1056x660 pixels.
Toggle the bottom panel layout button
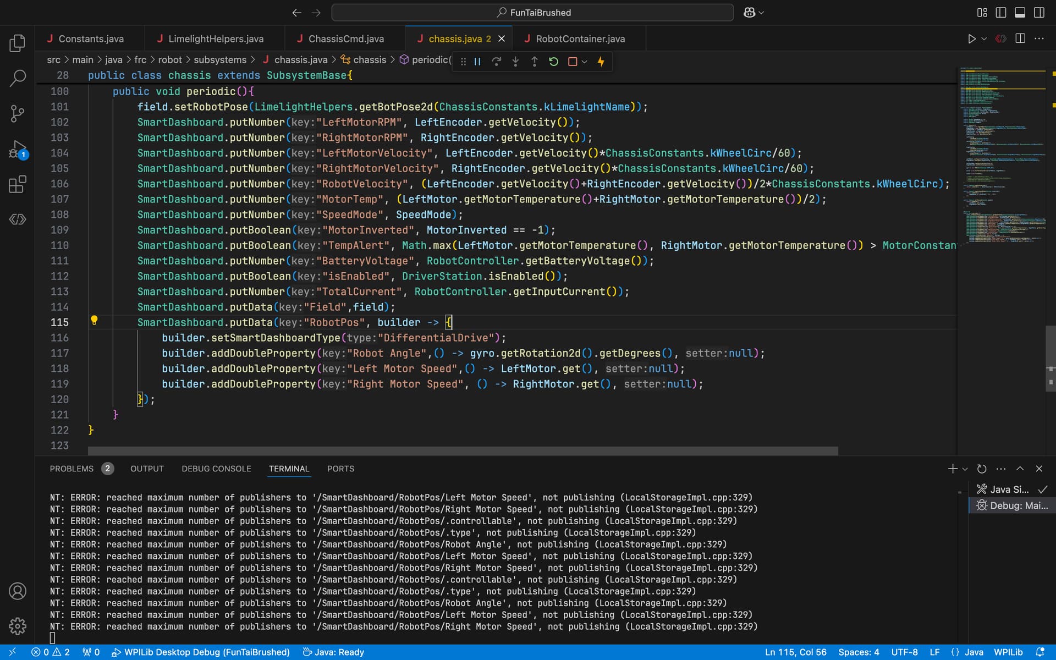pyautogui.click(x=1020, y=12)
